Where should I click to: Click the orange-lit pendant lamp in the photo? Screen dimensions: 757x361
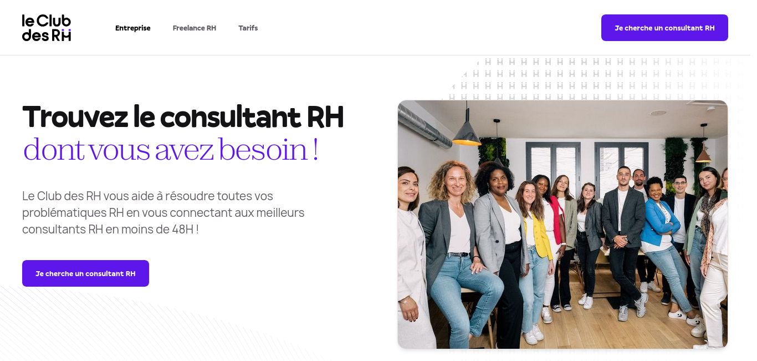pyautogui.click(x=467, y=133)
